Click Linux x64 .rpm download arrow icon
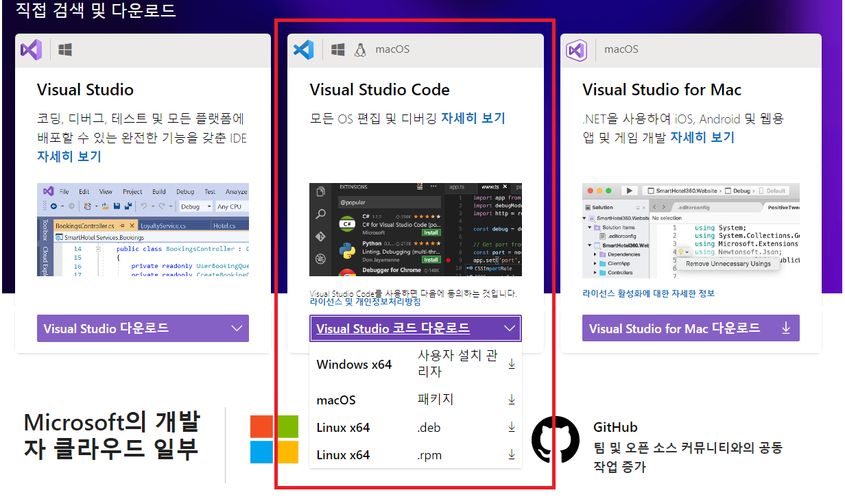This screenshot has width=845, height=499. pyautogui.click(x=512, y=454)
